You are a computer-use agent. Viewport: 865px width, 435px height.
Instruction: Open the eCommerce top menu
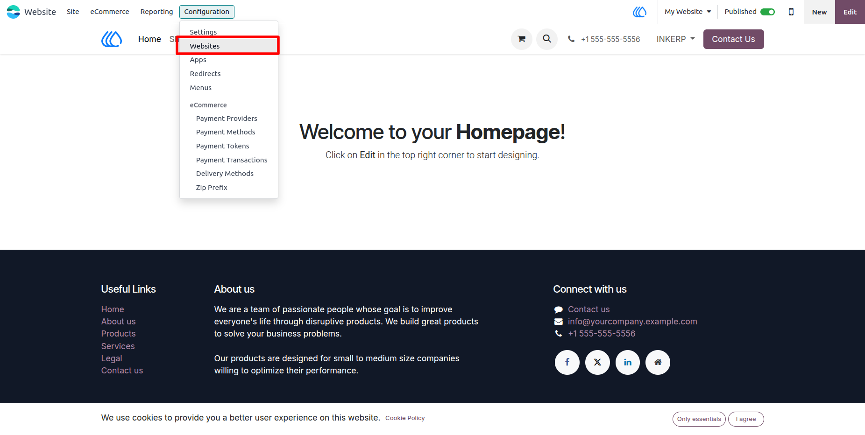coord(110,12)
